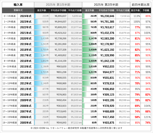Click the 2005年式 row label
Image resolution: width=153 pixels, height=133 pixels.
pyautogui.click(x=26, y=123)
